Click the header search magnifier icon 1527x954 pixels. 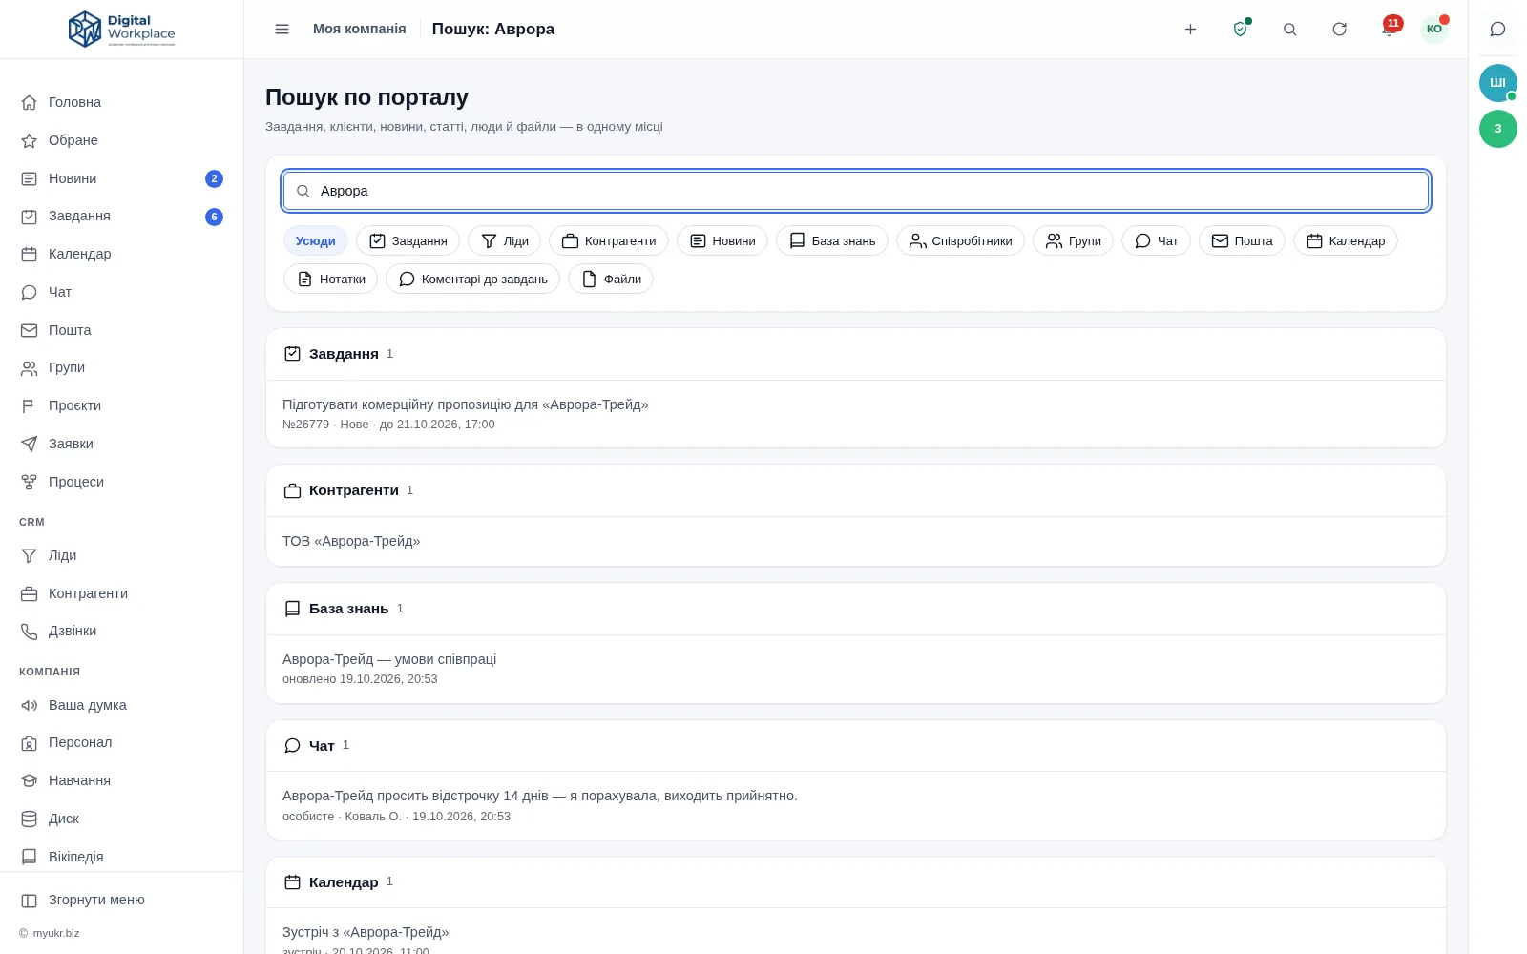point(1289,29)
